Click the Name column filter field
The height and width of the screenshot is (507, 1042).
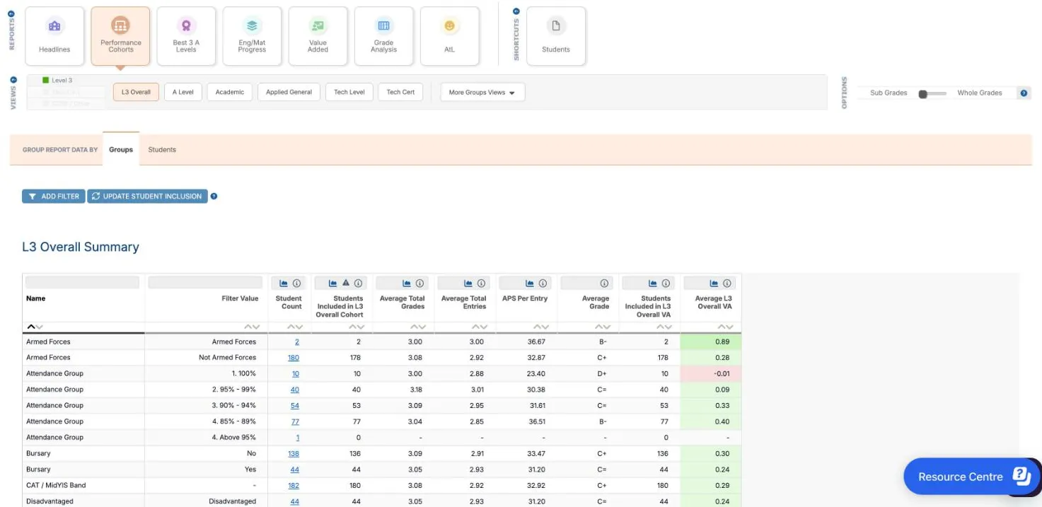(83, 282)
